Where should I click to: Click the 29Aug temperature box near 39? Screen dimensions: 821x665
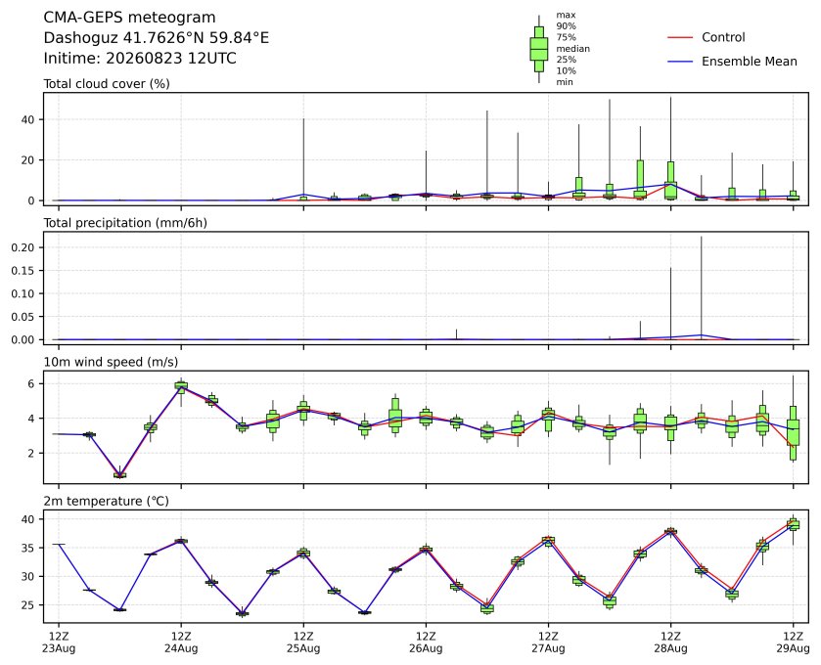pyautogui.click(x=794, y=524)
